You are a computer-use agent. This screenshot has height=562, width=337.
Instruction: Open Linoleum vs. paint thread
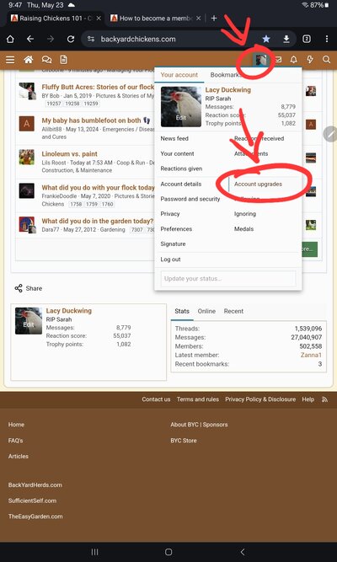tap(70, 153)
